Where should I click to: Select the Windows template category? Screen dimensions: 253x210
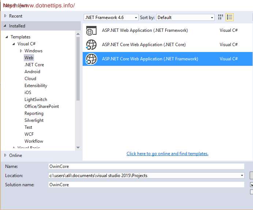click(x=33, y=51)
